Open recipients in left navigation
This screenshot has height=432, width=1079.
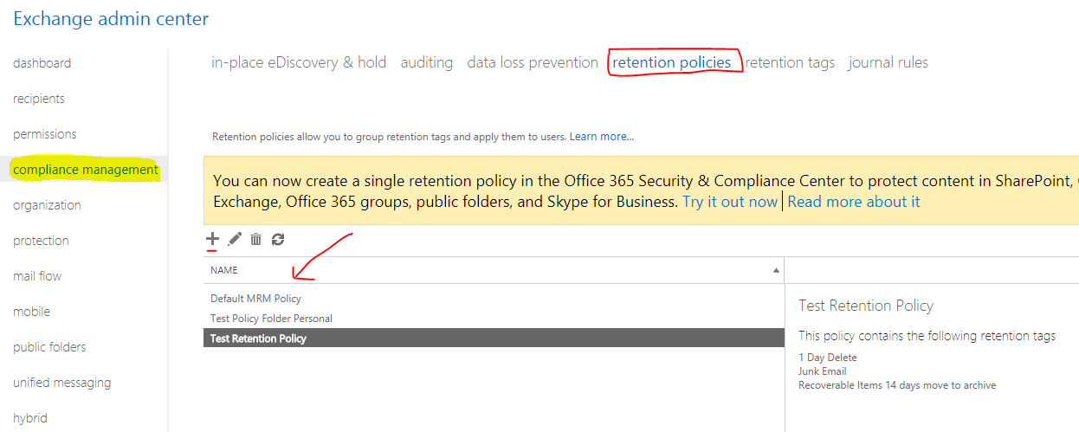pos(39,99)
